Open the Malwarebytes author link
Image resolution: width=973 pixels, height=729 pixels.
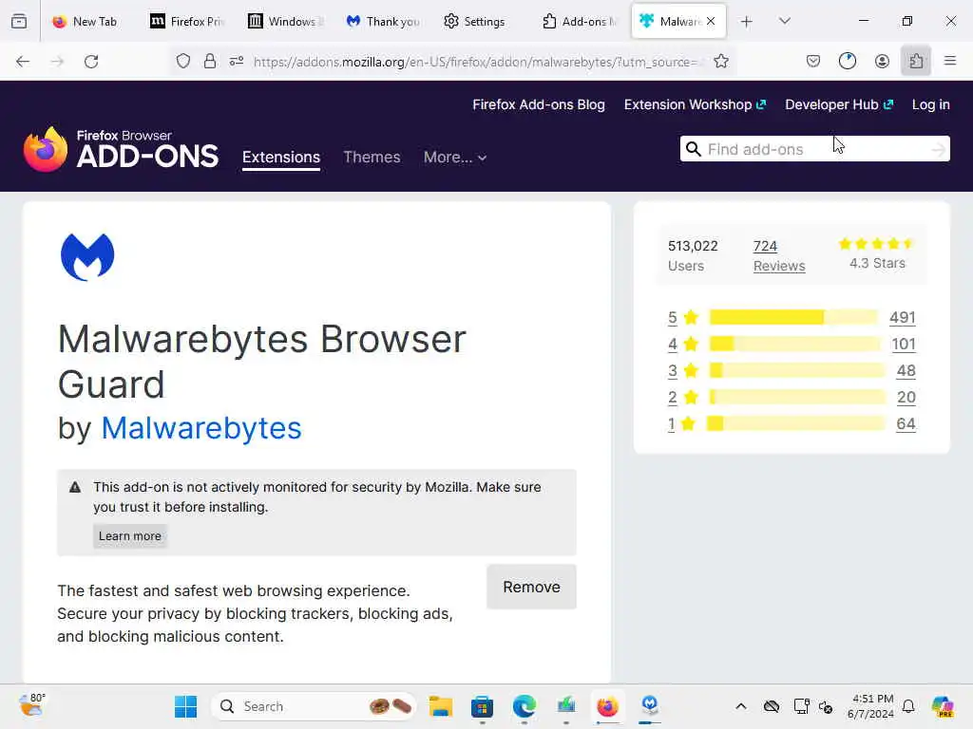(201, 428)
